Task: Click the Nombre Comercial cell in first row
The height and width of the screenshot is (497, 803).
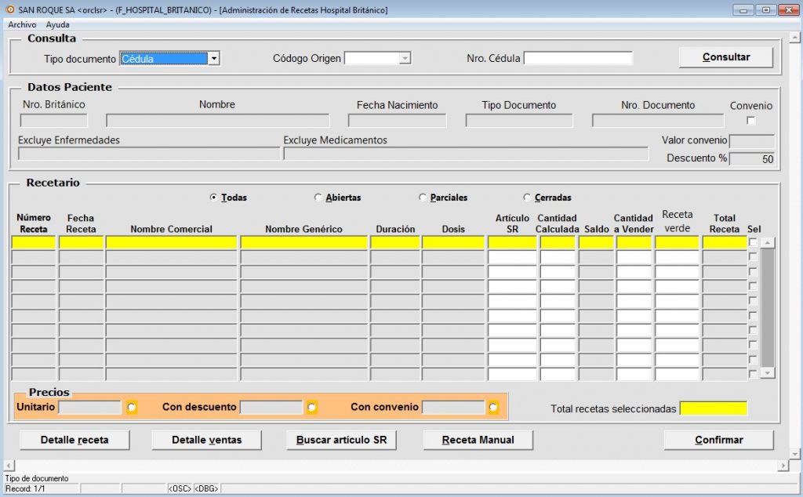Action: point(172,242)
